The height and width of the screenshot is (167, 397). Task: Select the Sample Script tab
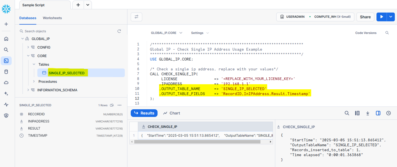click(x=45, y=5)
